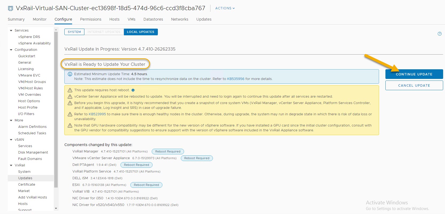Select Scheduled Tasks in the sidebar

point(32,133)
